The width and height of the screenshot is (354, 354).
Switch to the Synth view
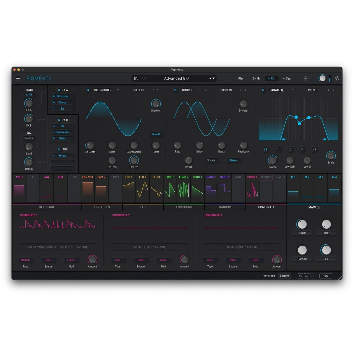(256, 78)
